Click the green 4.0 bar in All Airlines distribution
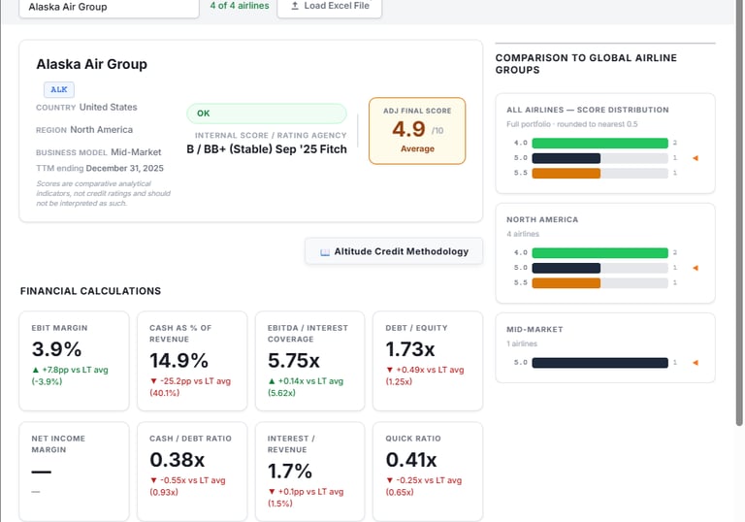745x522 pixels. point(599,143)
